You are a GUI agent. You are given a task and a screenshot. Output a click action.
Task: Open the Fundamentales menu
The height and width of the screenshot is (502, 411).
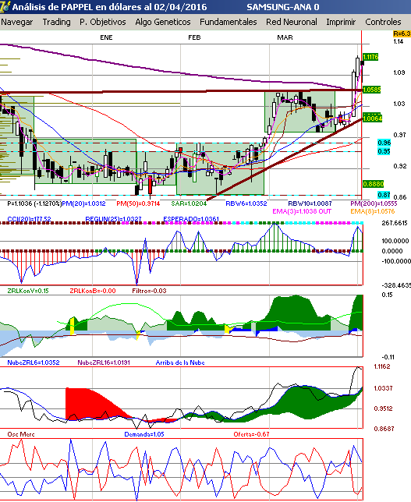pos(228,22)
